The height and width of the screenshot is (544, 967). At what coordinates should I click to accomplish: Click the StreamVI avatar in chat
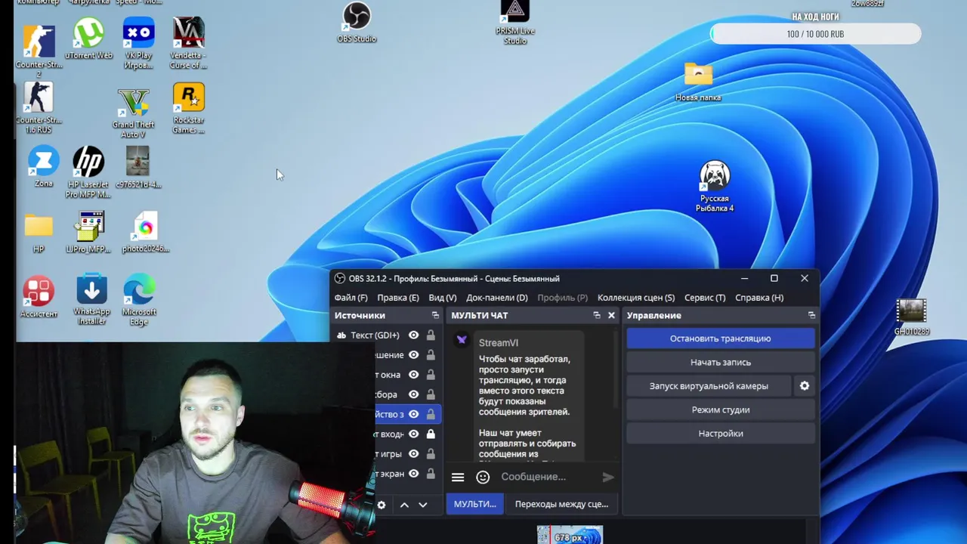(x=462, y=340)
